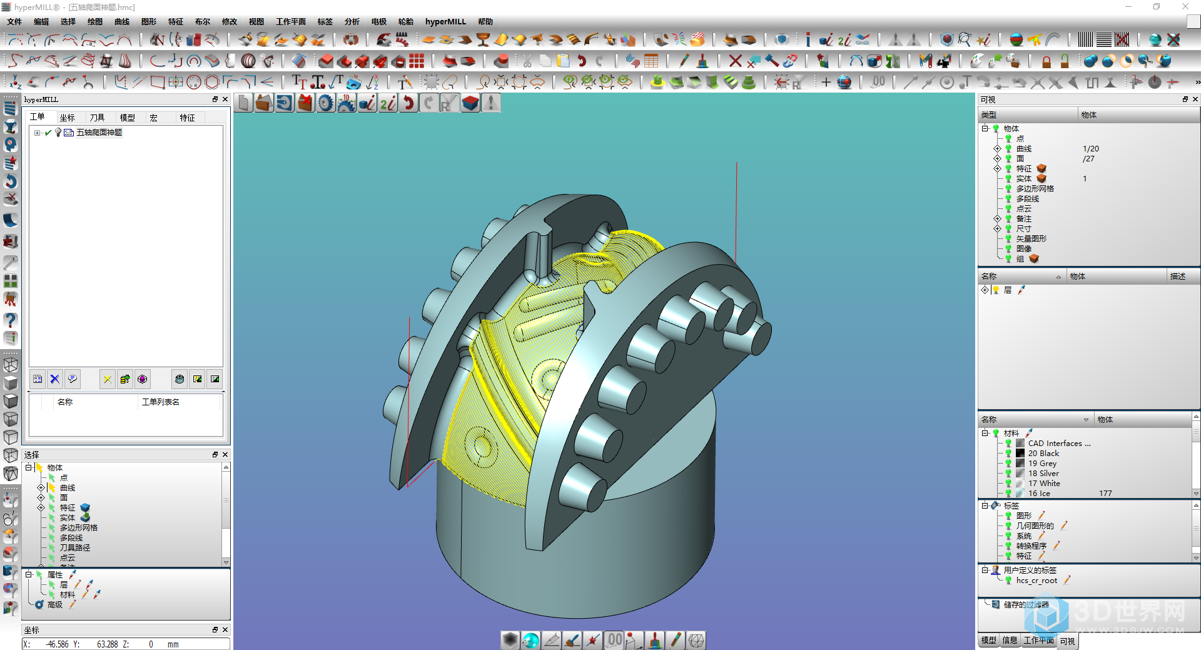The width and height of the screenshot is (1201, 650).
Task: Click the red padlock lock icon
Action: 1046,61
